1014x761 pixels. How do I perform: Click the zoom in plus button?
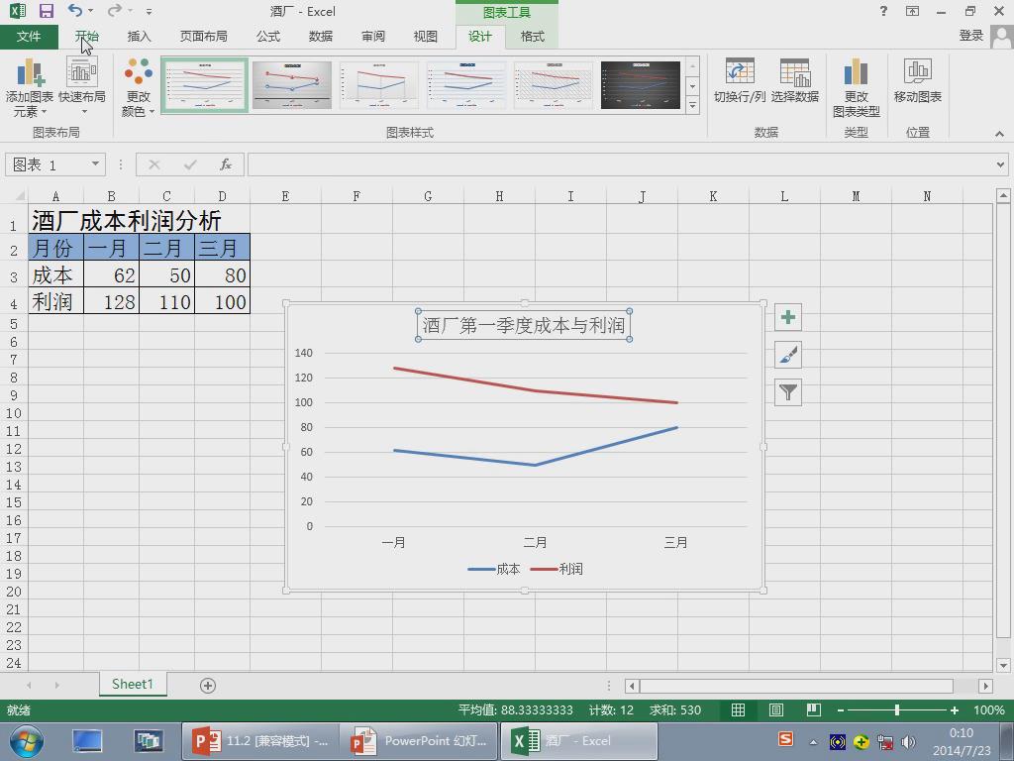click(x=955, y=709)
